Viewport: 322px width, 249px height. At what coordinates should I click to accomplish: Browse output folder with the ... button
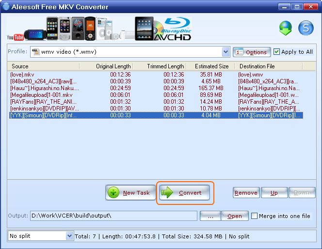tap(210, 216)
